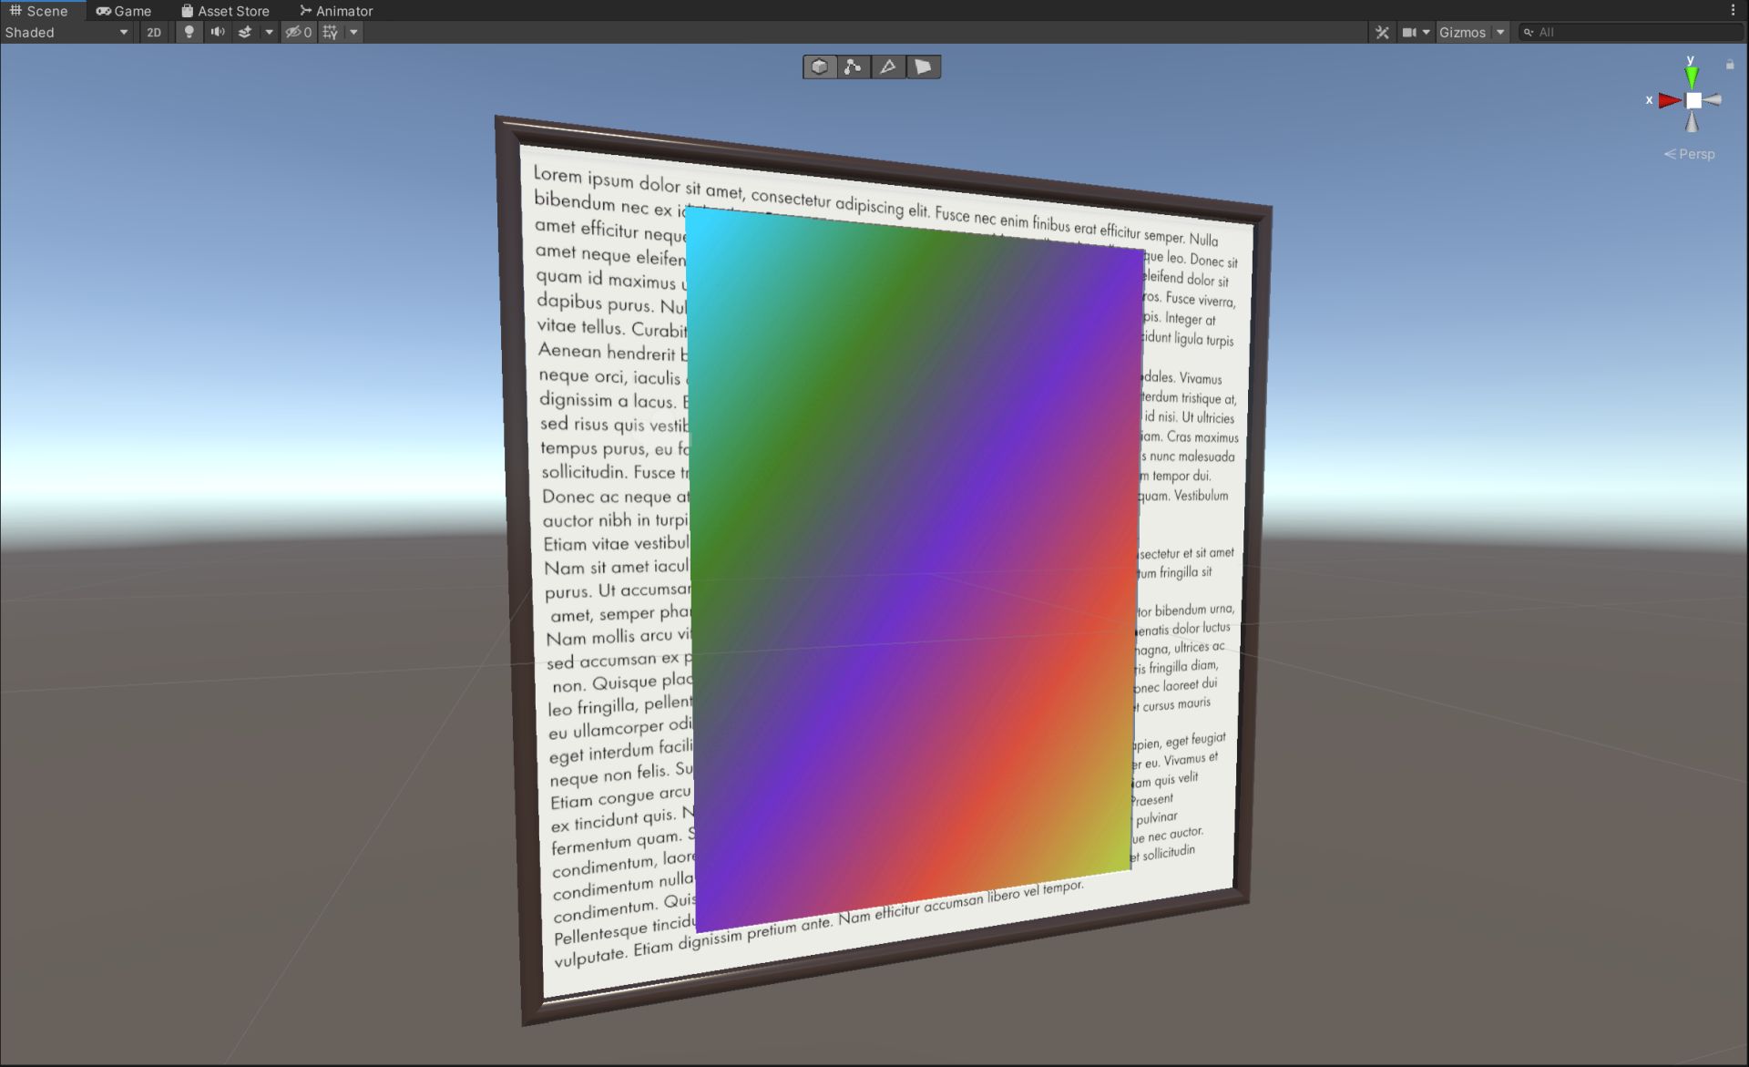
Task: Toggle the scene grid icon
Action: click(331, 32)
